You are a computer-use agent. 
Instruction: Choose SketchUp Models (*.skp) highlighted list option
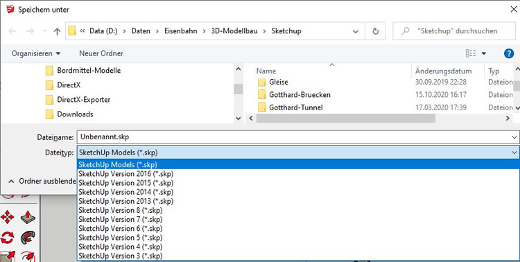click(x=298, y=164)
